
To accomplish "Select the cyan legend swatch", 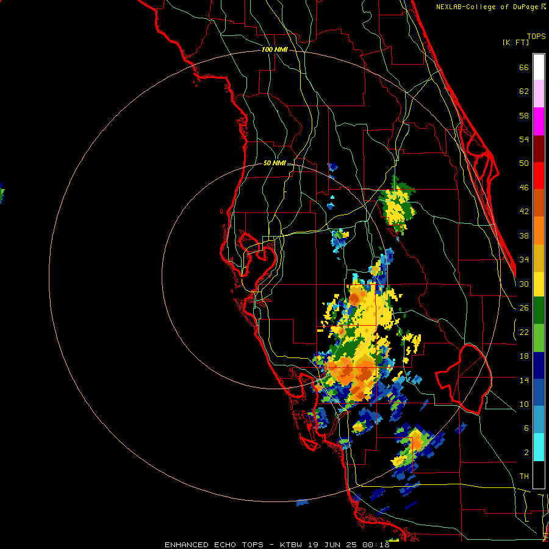I will pos(539,447).
